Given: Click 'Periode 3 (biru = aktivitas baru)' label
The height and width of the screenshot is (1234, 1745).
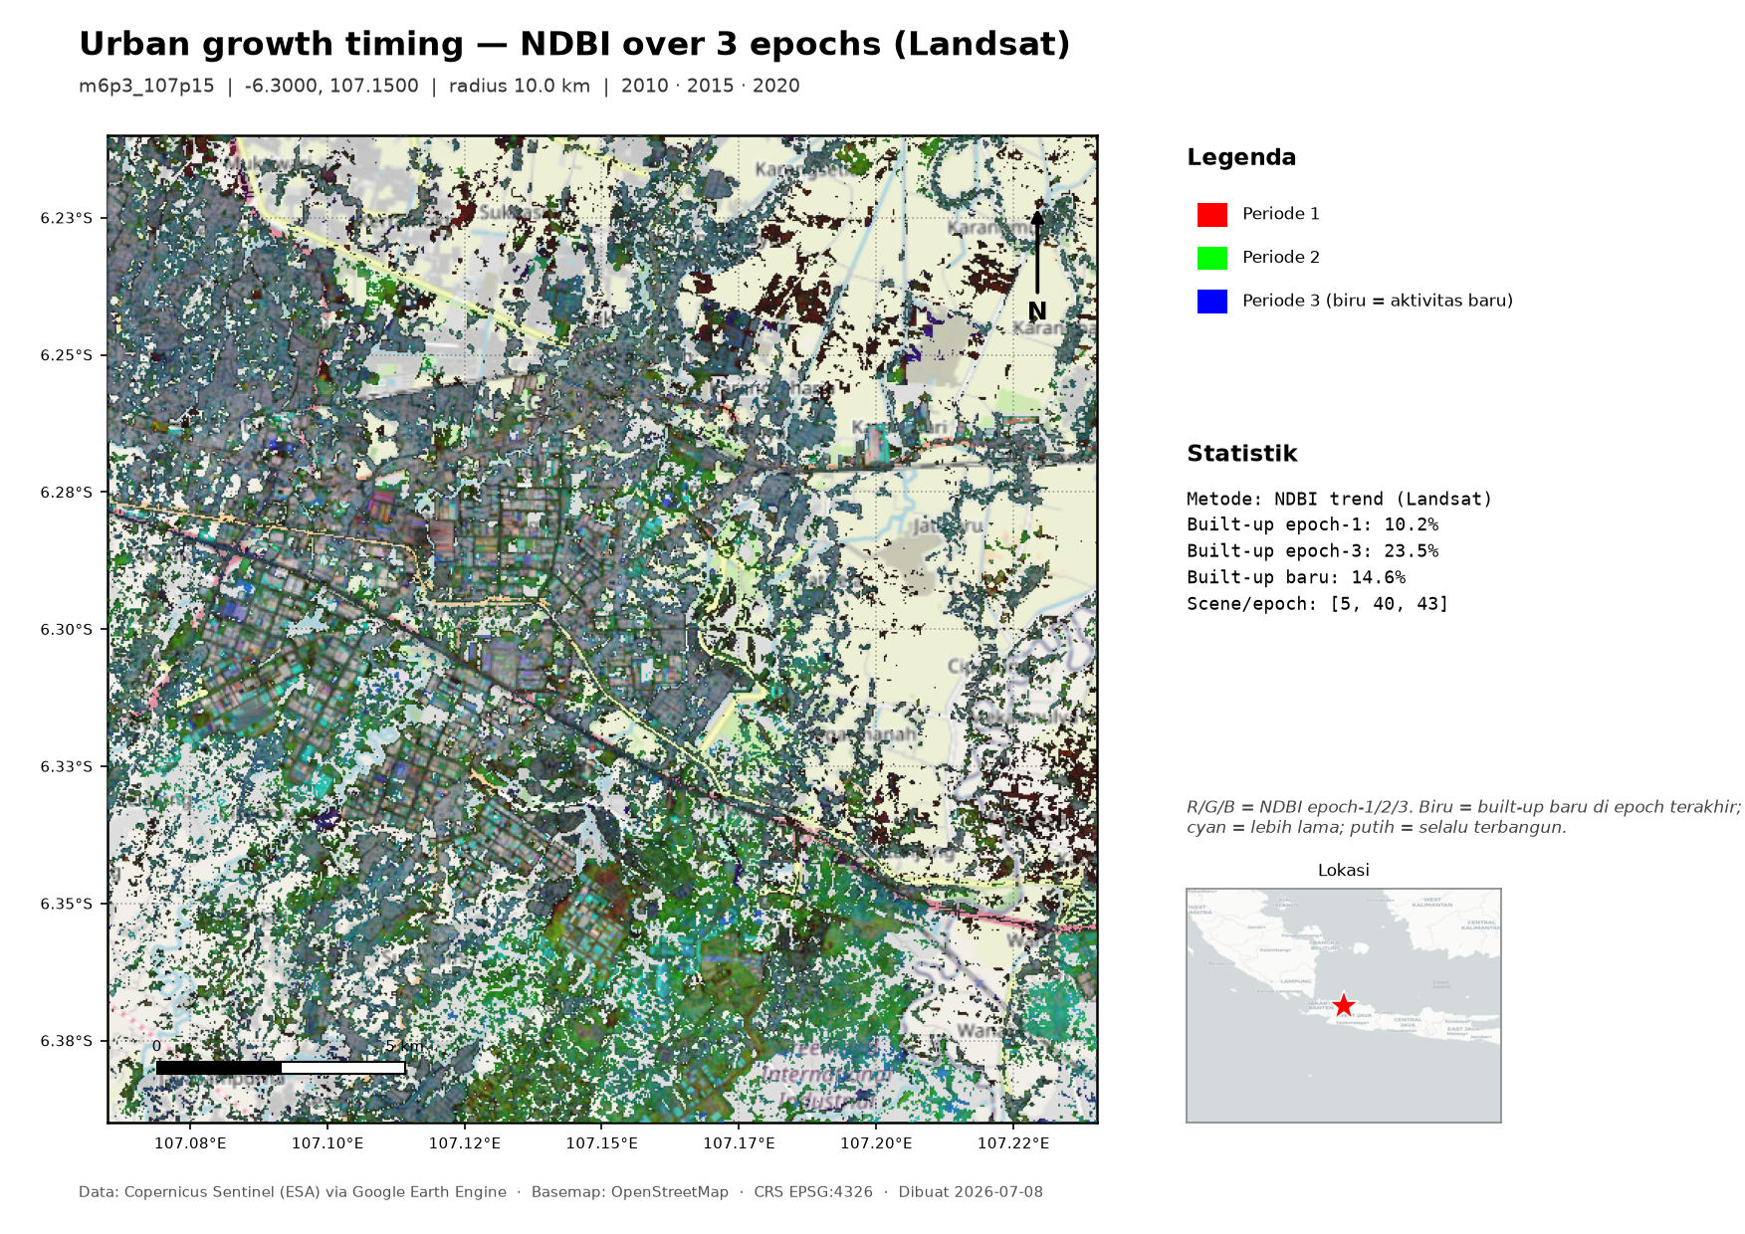Looking at the screenshot, I should 1378,301.
